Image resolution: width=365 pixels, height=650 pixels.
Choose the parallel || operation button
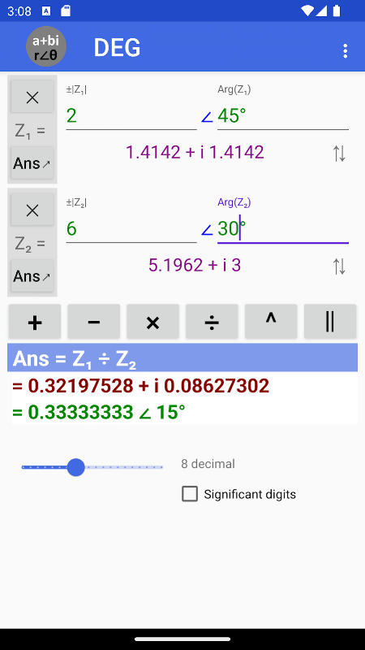[x=330, y=322]
